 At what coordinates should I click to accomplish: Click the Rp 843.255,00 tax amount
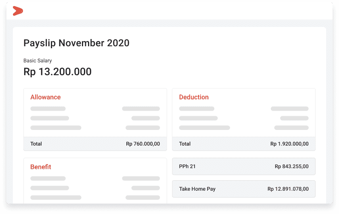(291, 166)
